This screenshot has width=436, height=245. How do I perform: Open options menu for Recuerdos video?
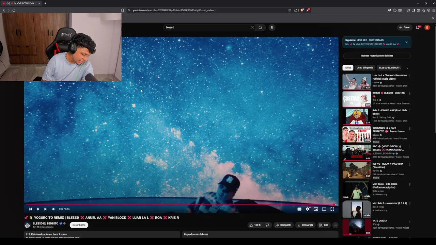[410, 76]
